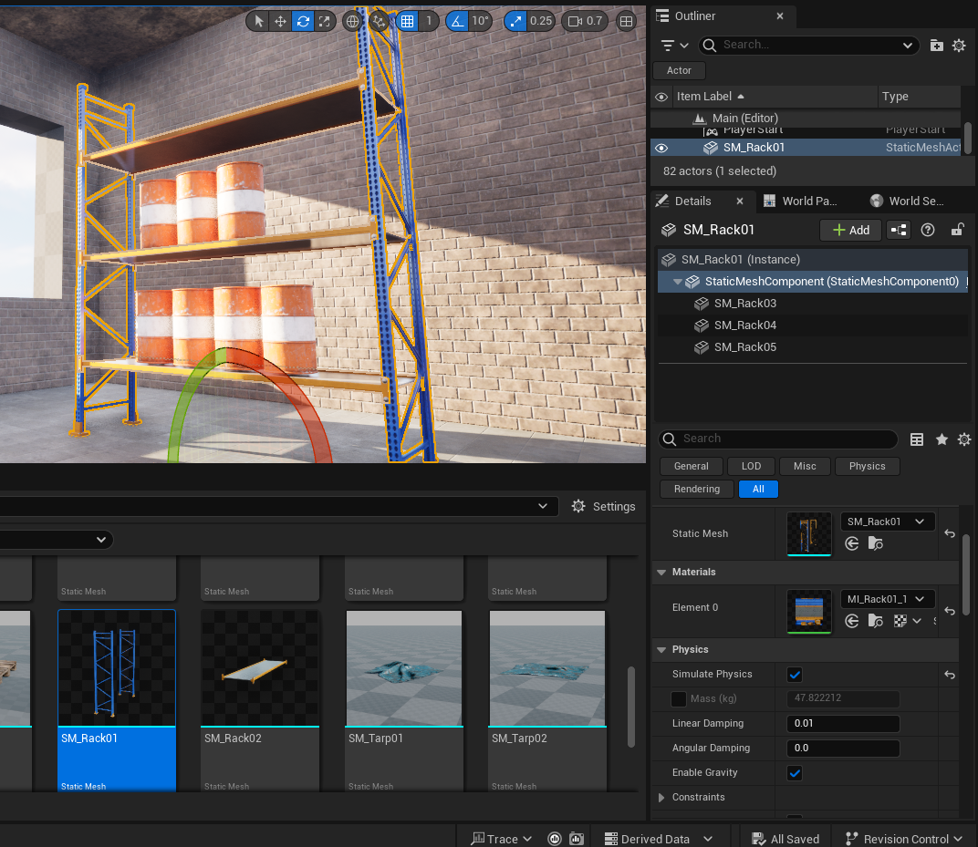978x847 pixels.
Task: Click the Actor filter chip
Action: [679, 70]
